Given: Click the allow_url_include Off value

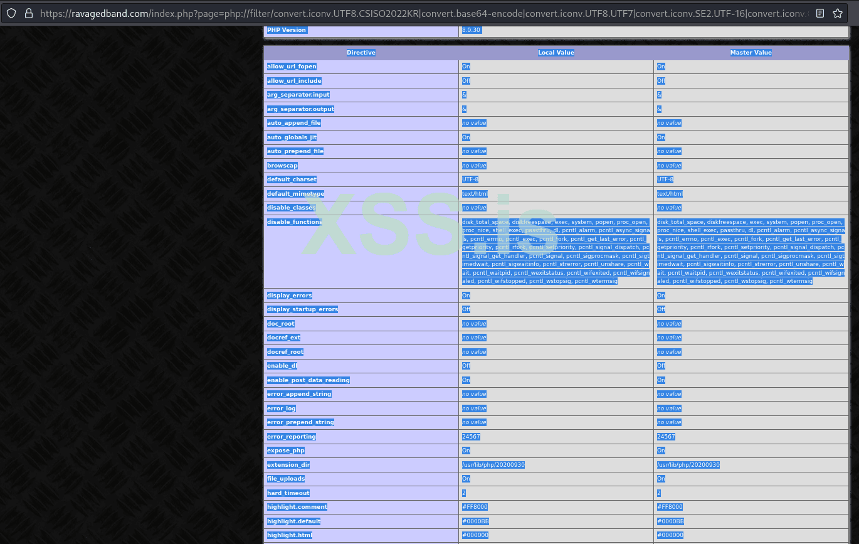Looking at the screenshot, I should coord(465,80).
